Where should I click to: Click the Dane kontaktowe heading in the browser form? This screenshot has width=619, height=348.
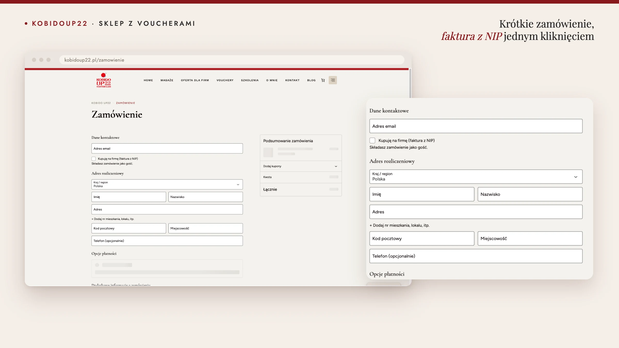105,138
